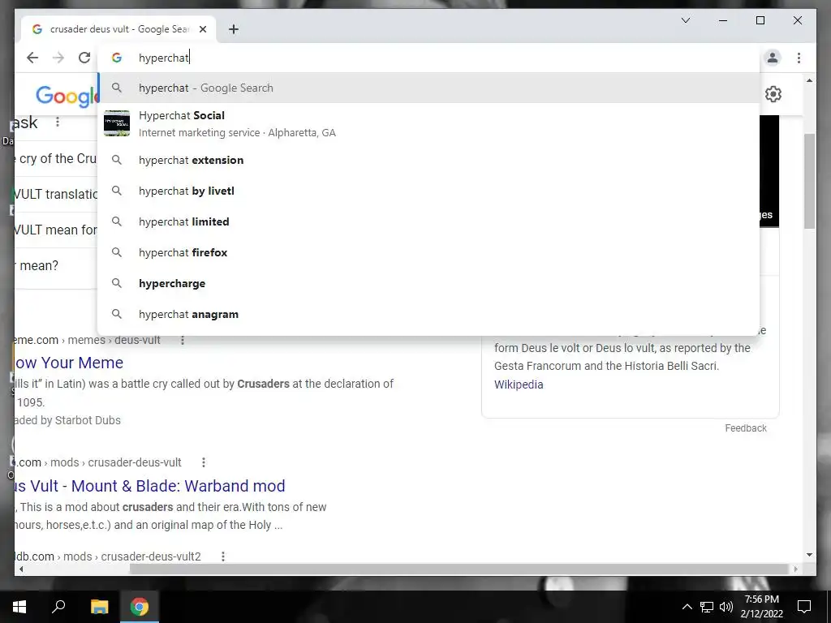Open options dots next to 'ask' heading
831x623 pixels.
click(x=58, y=122)
